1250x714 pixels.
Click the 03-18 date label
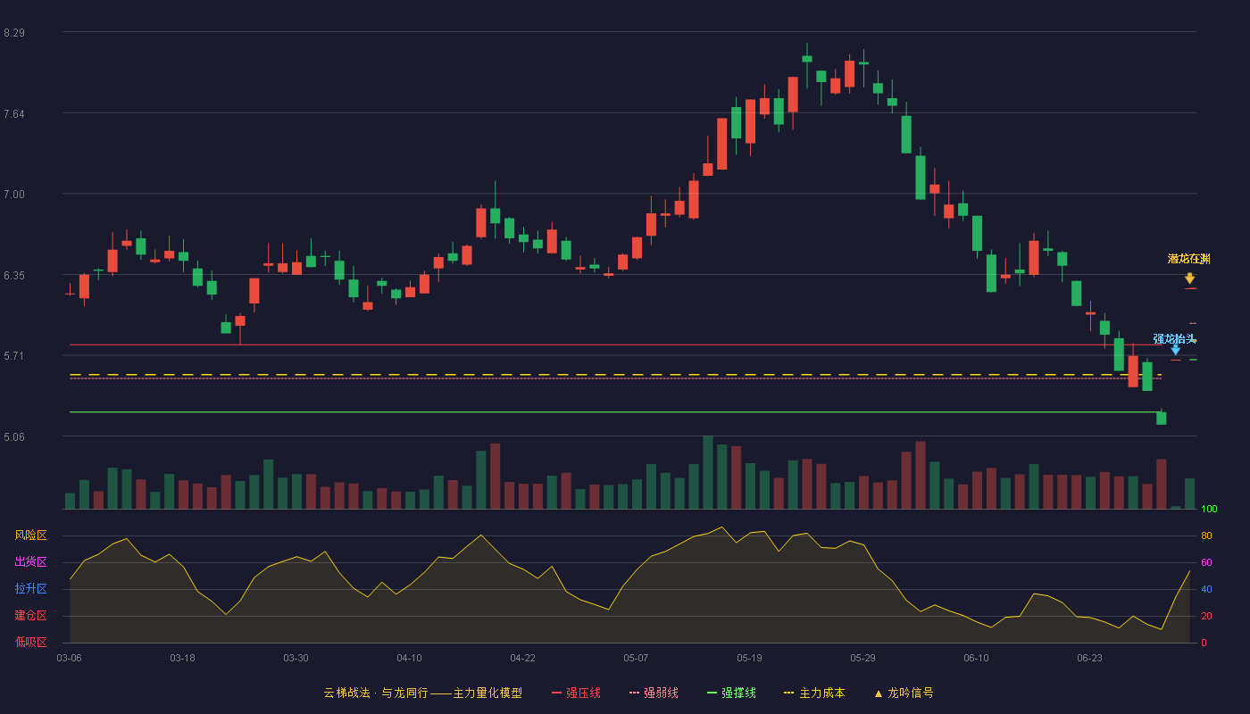point(182,658)
